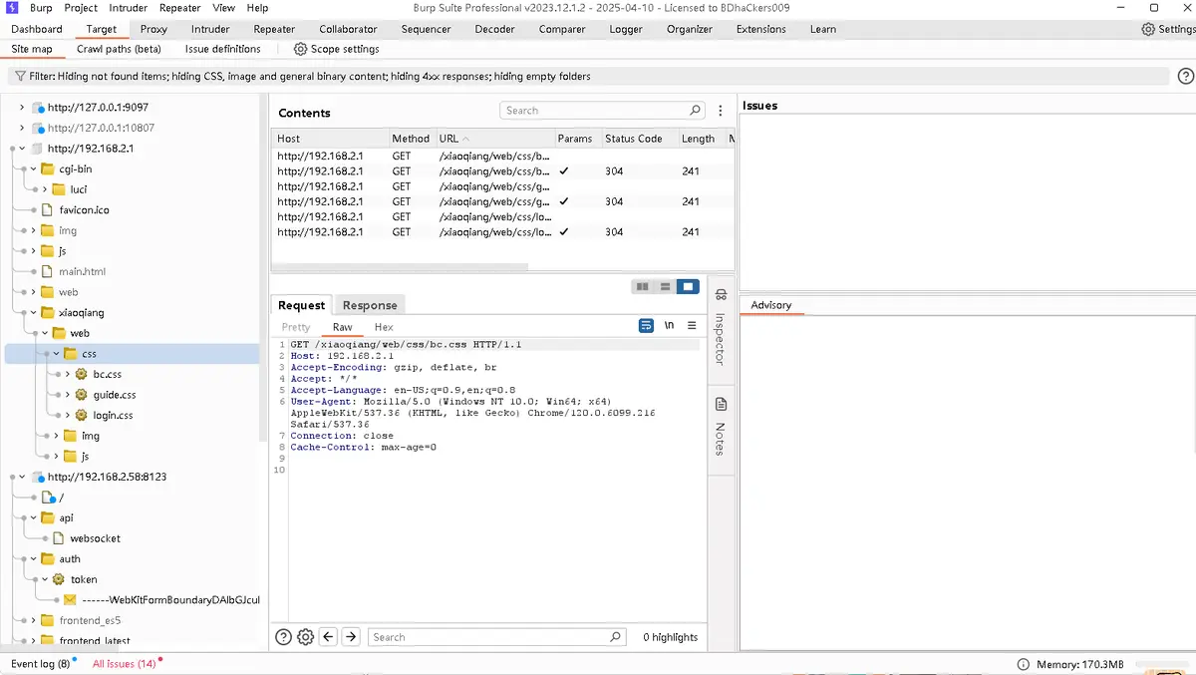Click magnifier in editor search field

615,637
